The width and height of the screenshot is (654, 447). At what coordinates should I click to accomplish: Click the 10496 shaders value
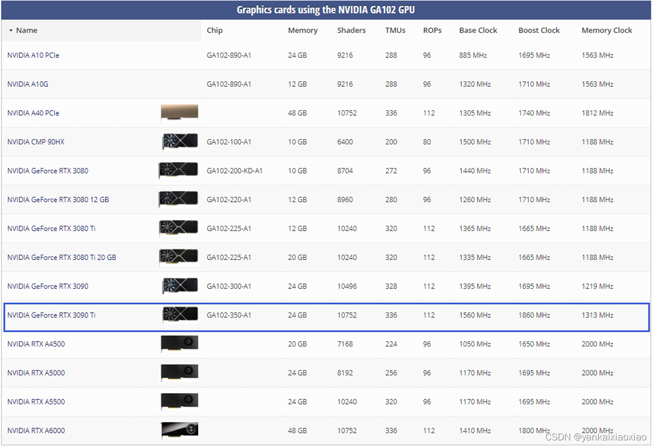click(x=347, y=286)
